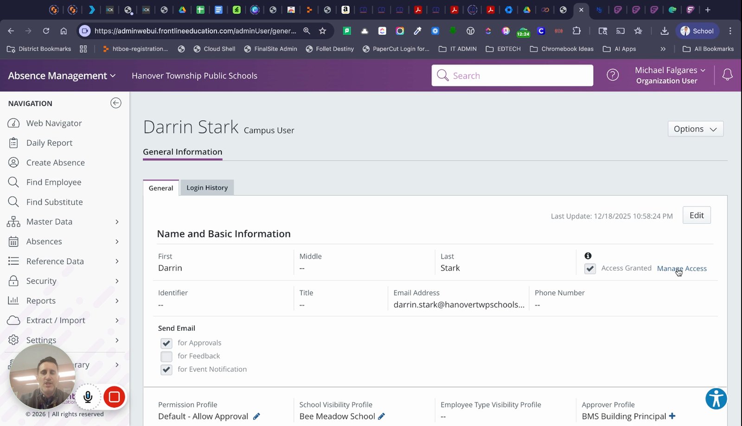The width and height of the screenshot is (742, 426).
Task: Click the Manage Access link
Action: point(682,269)
